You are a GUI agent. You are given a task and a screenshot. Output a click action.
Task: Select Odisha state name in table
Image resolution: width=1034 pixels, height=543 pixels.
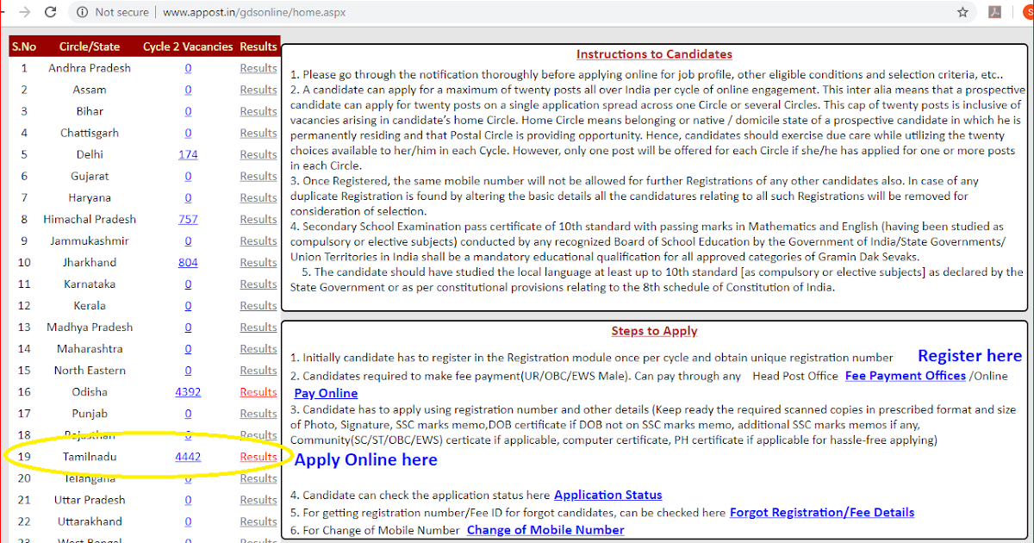(x=90, y=391)
